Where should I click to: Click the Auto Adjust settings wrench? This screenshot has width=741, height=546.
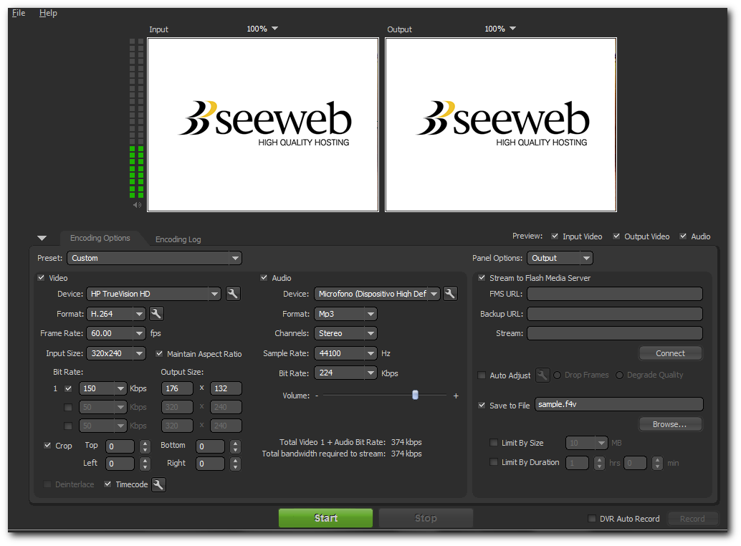pos(542,375)
